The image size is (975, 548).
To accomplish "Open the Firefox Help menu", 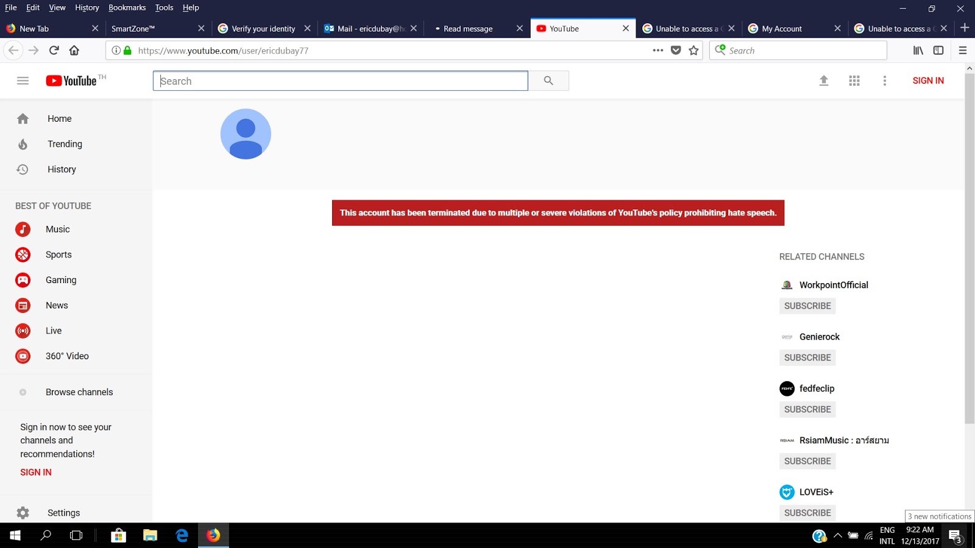I will [191, 8].
